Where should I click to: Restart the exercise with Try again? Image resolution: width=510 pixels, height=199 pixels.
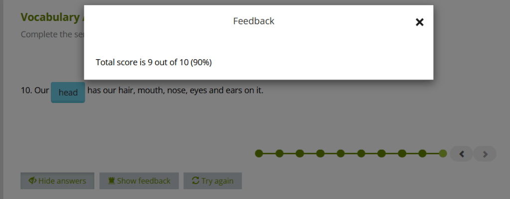pyautogui.click(x=212, y=181)
